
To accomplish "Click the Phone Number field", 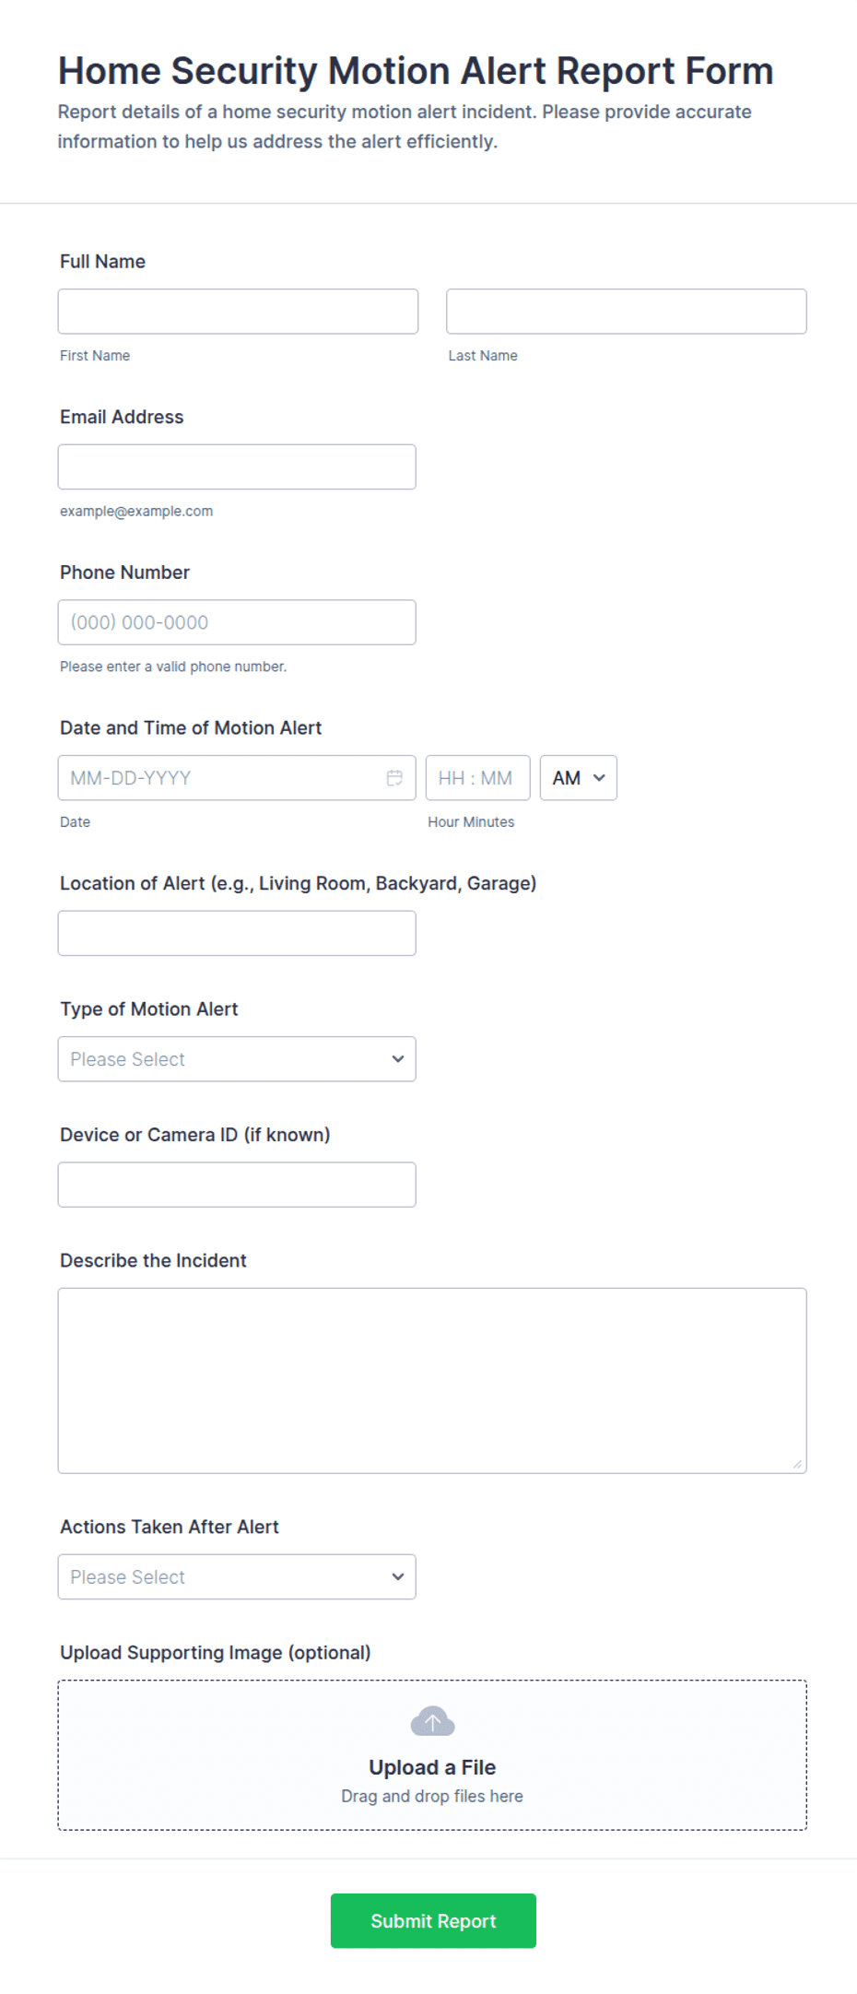I will coord(237,622).
